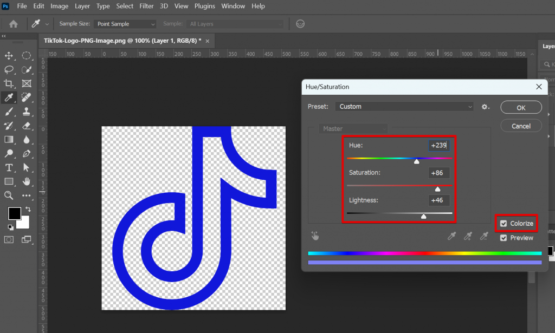Screen dimensions: 555x333
Task: Select the add-sample eyedropper in the dialog
Action: point(468,236)
